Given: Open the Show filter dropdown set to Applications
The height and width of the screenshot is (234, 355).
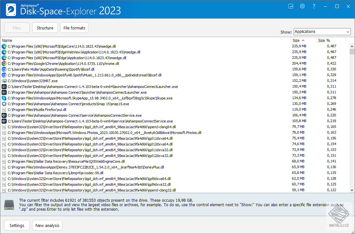Looking at the screenshot, I should tap(322, 32).
